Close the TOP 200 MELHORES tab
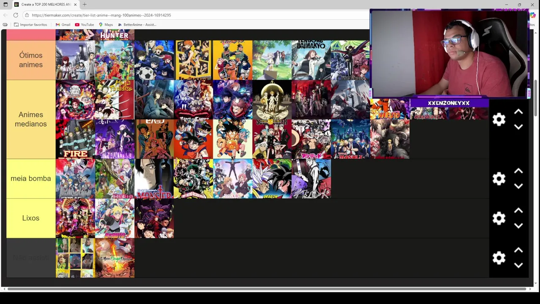This screenshot has height=304, width=540. pos(75,4)
